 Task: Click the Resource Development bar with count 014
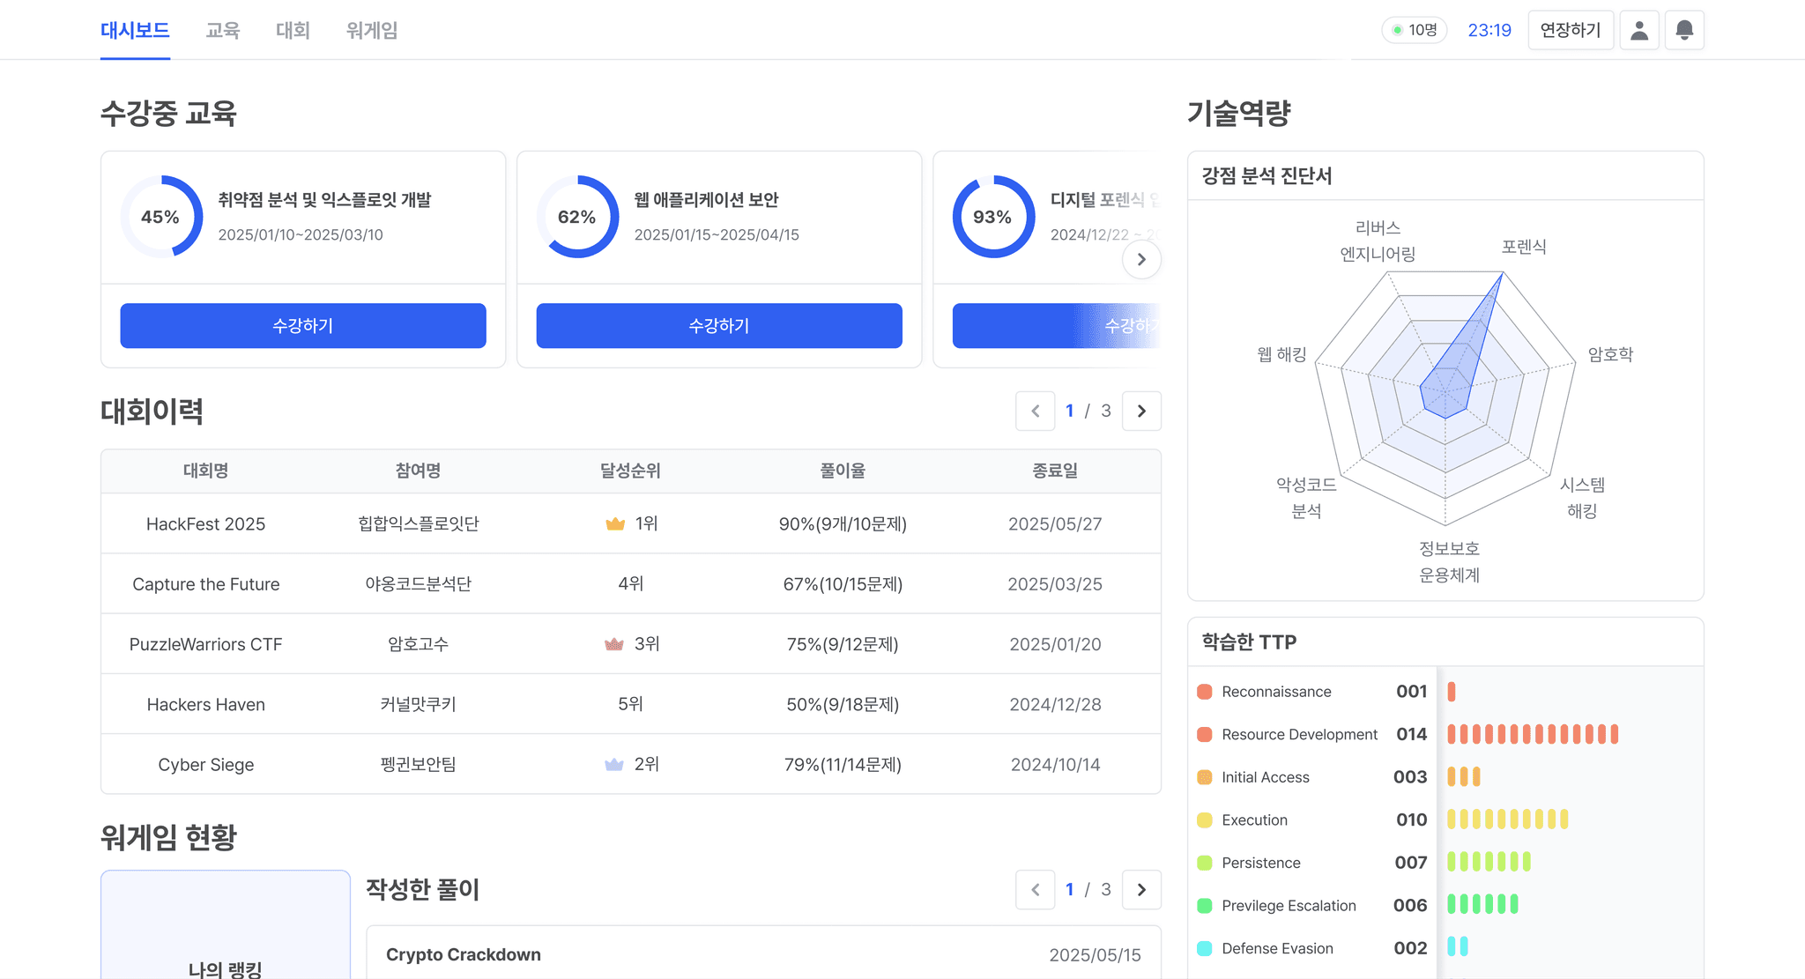[x=1533, y=734]
